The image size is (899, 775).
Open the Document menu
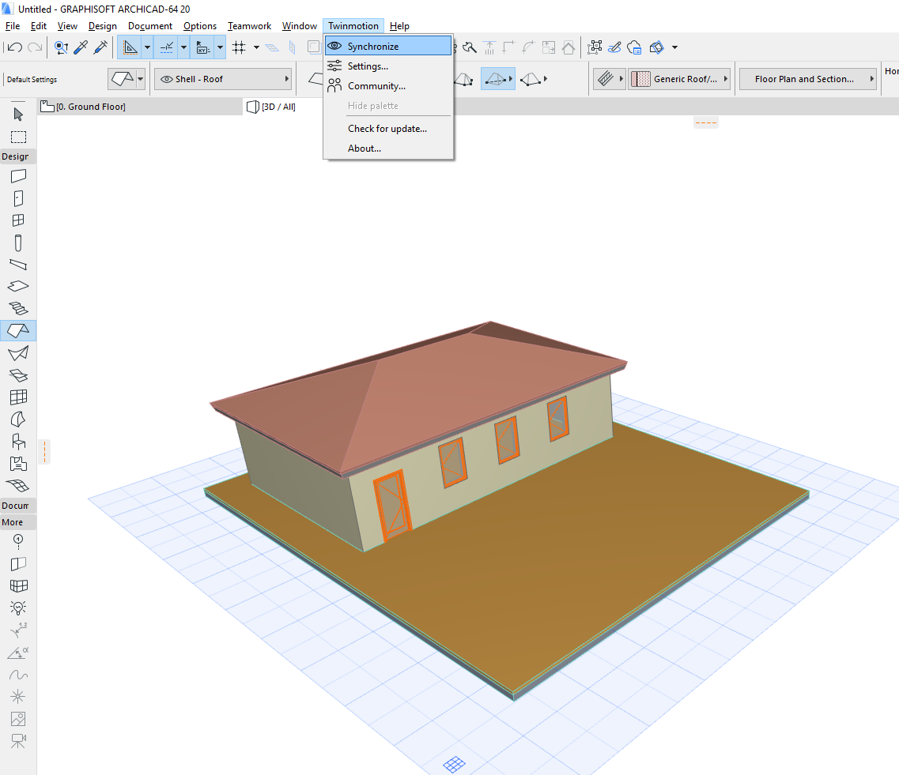[150, 26]
